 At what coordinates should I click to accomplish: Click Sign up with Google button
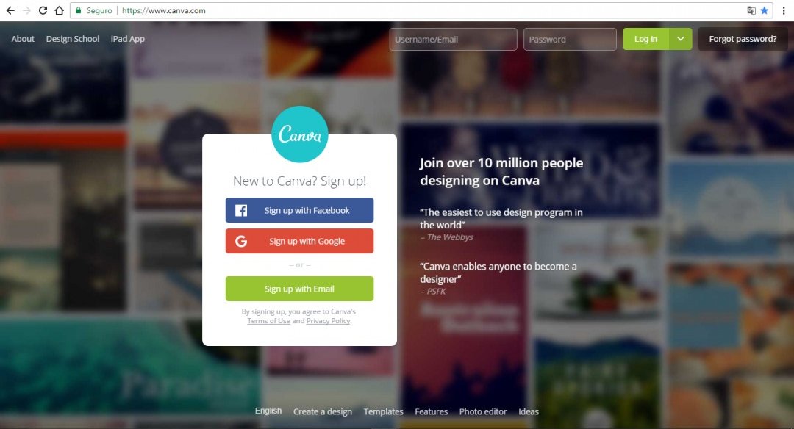pyautogui.click(x=300, y=241)
